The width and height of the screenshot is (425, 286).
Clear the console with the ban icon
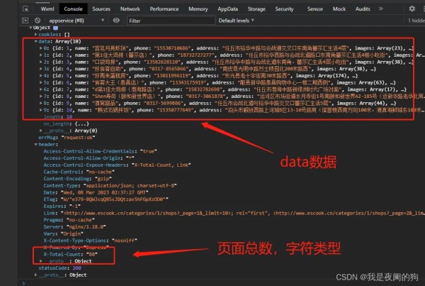38,21
